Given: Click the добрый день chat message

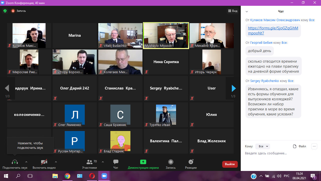Looking at the screenshot, I should 260,51.
